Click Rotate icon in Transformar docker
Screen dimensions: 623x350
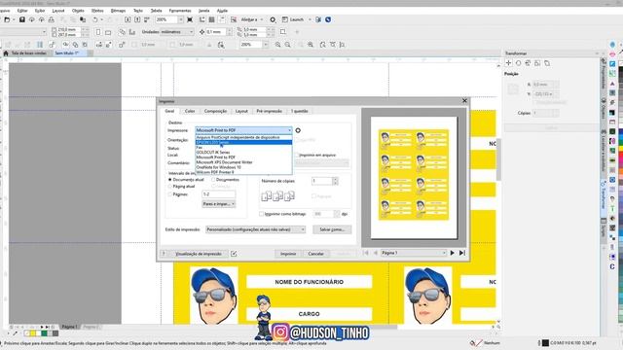click(519, 63)
